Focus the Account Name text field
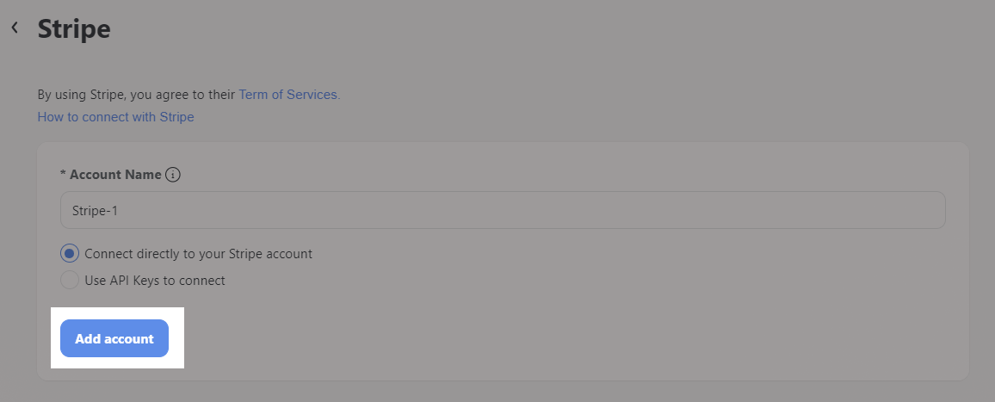 [503, 210]
